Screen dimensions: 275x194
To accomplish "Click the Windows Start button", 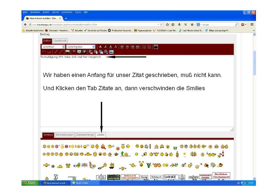I will (30, 183).
